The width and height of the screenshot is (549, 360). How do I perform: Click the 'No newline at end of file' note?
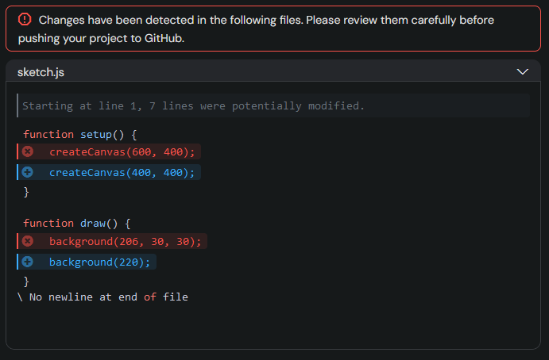click(x=103, y=297)
